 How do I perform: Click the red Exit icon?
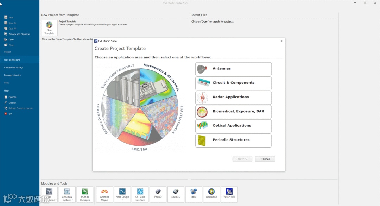tap(6, 113)
